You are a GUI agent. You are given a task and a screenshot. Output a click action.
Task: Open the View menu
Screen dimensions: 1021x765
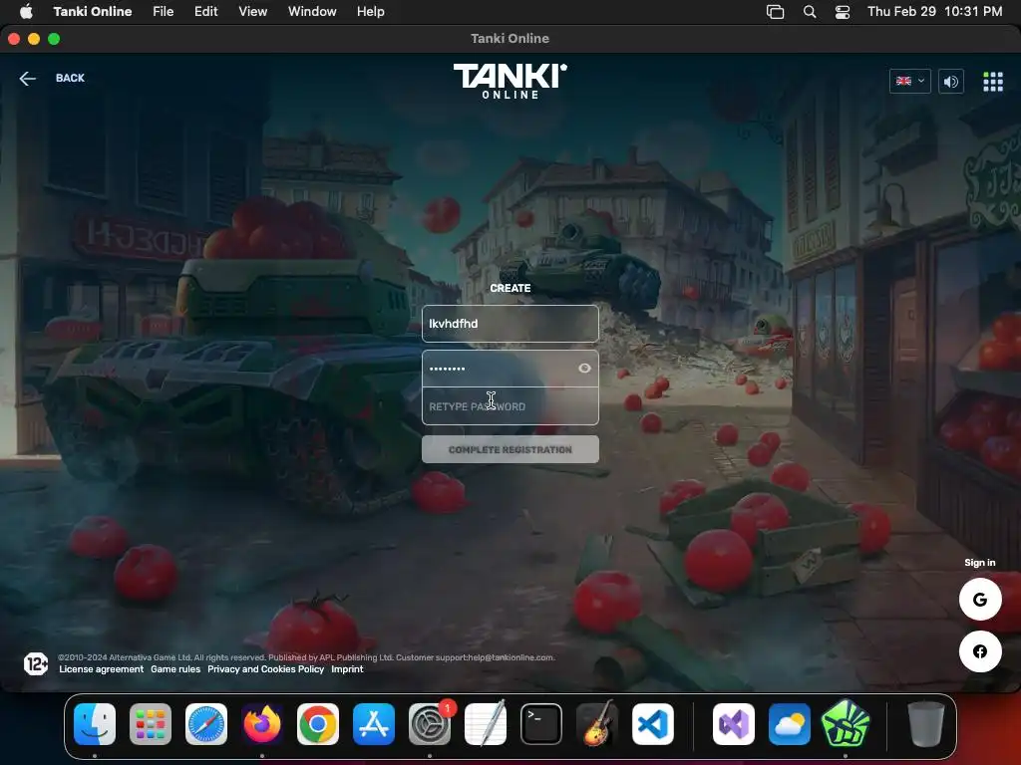click(x=252, y=11)
